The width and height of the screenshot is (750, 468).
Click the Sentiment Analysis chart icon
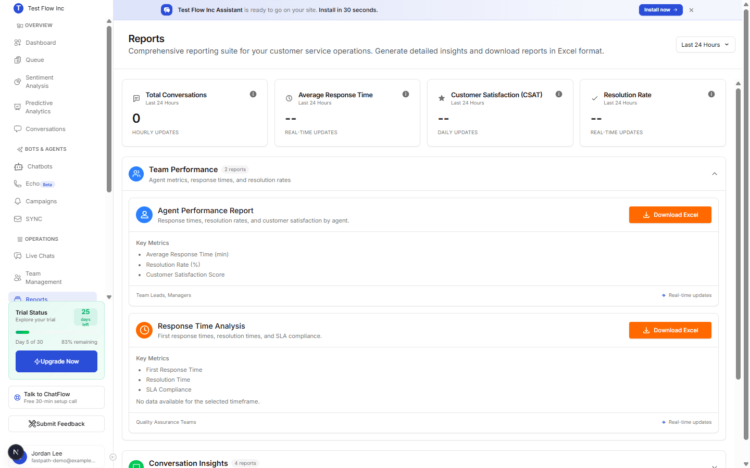[18, 82]
